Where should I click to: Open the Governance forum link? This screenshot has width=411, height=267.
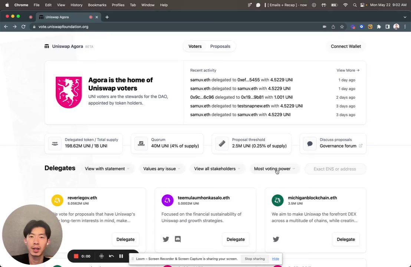coord(338,146)
